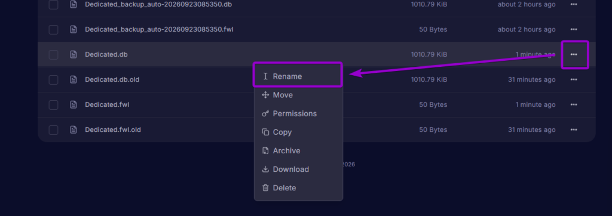Open the Dedicated.fwl file
Screen dimensions: 612x216
tap(107, 104)
